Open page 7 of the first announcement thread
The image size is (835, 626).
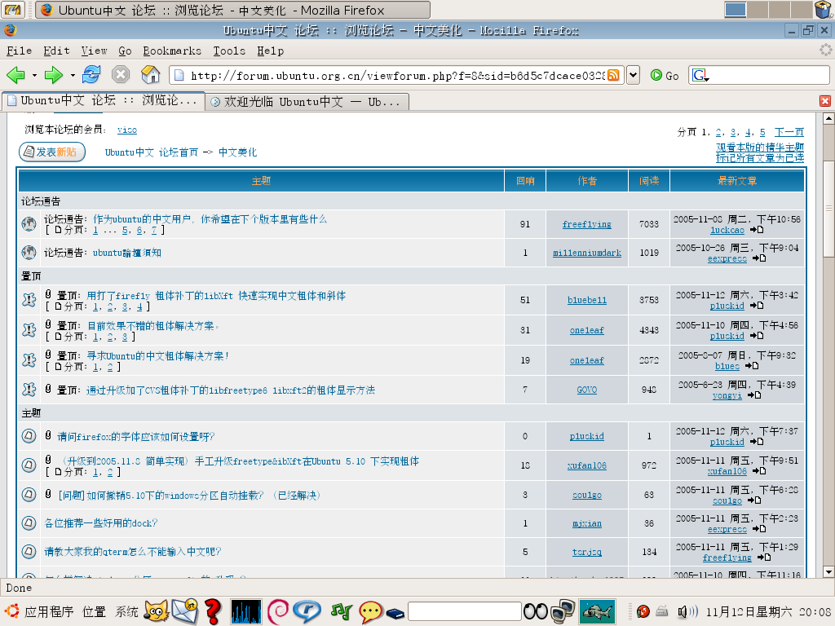coord(154,231)
